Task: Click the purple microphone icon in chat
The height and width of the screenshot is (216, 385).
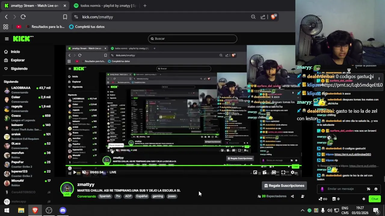Action: click(x=322, y=189)
